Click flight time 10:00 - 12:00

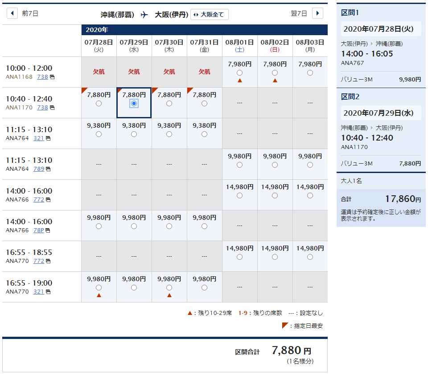(x=29, y=68)
